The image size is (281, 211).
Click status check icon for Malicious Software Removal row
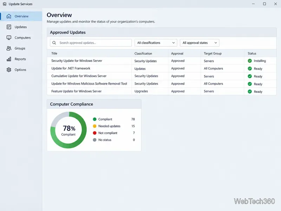pos(250,84)
